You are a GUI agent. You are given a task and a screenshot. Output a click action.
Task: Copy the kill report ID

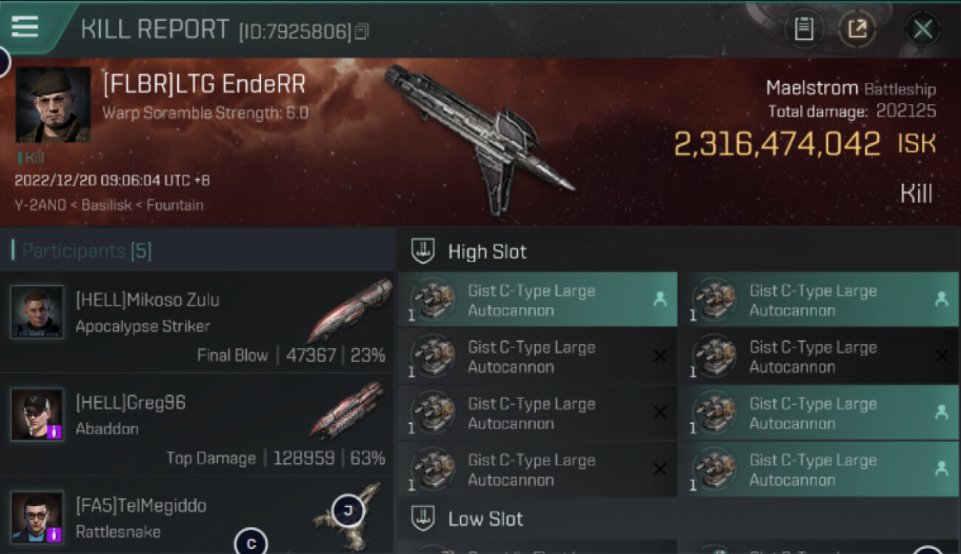(361, 32)
